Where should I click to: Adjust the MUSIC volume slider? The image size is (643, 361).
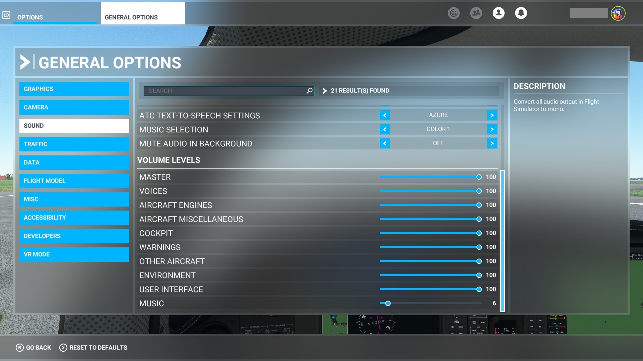pyautogui.click(x=388, y=303)
